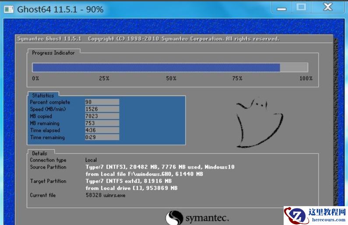Click the Percent complete label
This screenshot has width=348, height=225.
(50, 102)
